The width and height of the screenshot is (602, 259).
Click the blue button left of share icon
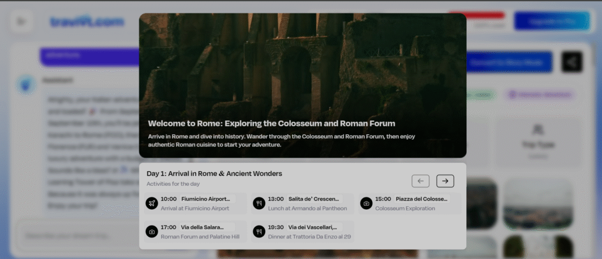(x=509, y=62)
